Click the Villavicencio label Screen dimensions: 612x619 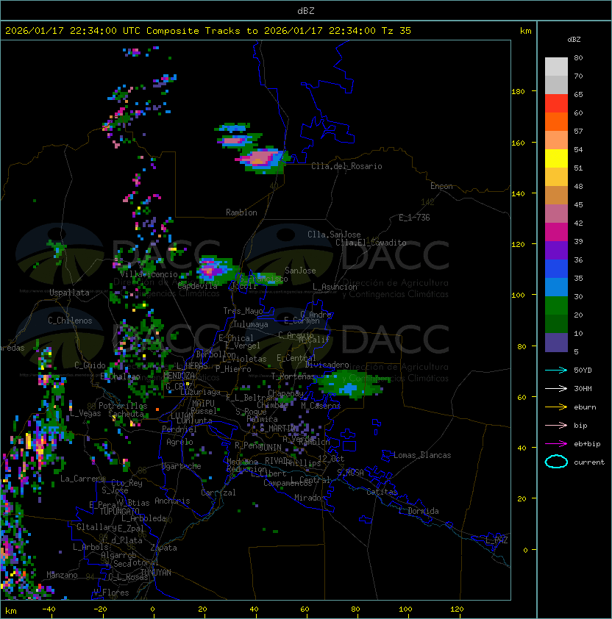pyautogui.click(x=149, y=274)
